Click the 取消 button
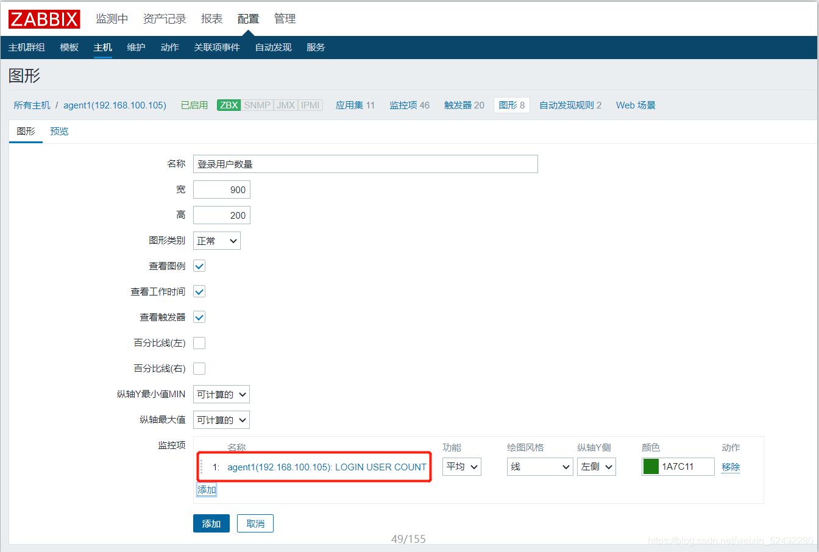Viewport: 819px width, 552px height. click(255, 523)
